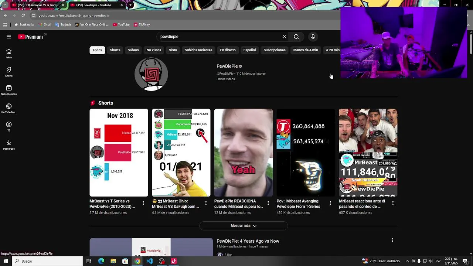Select the Español filter chip
This screenshot has height=266, width=473.
pyautogui.click(x=249, y=50)
